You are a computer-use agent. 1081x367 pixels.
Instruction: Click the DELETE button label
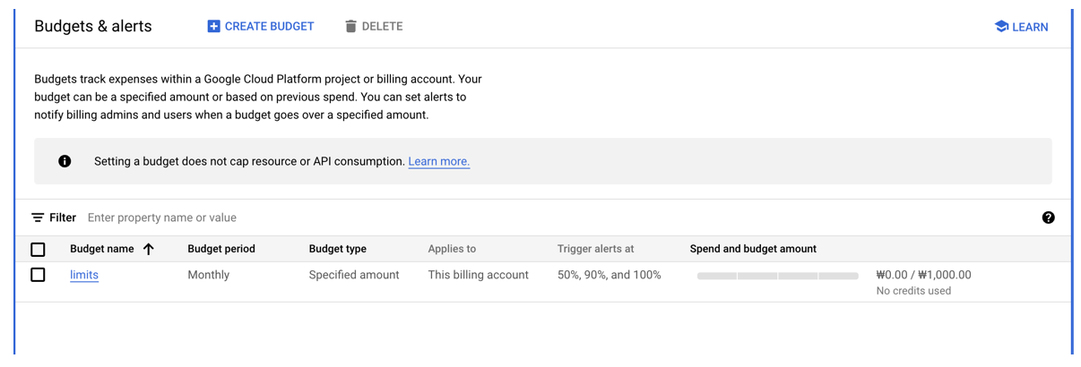pyautogui.click(x=382, y=27)
